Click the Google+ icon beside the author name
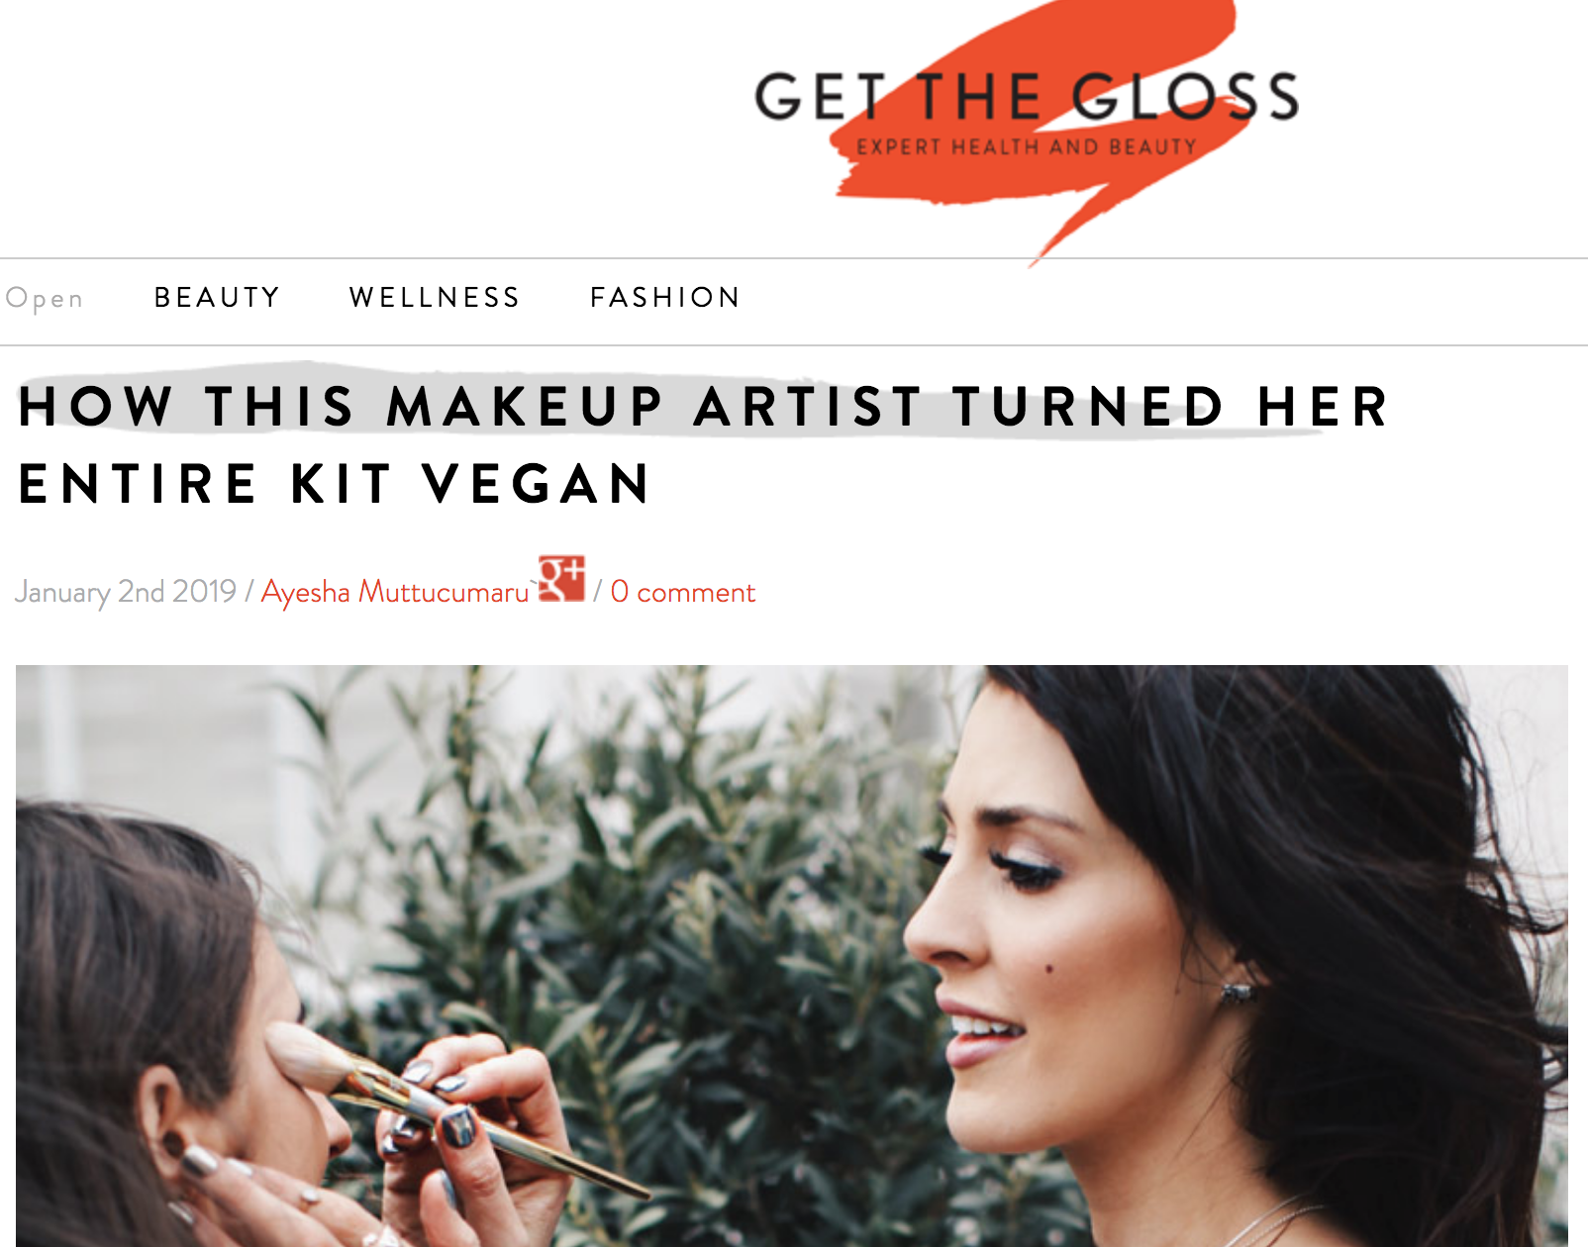Screen dimensions: 1588x1247 point(561,578)
